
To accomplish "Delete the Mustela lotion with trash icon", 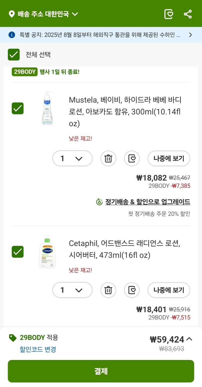I will coord(108,159).
